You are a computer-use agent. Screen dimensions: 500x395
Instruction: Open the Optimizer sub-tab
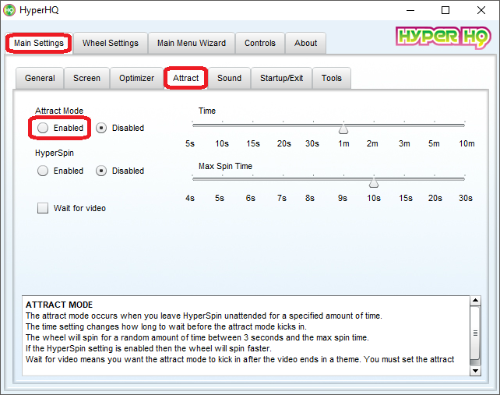coord(136,78)
